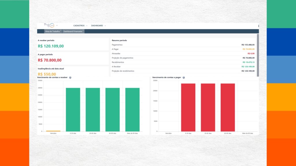Screen dimensions: 296x166
Task: Open the DASHBOARD dropdown menu
Action: click(98, 26)
